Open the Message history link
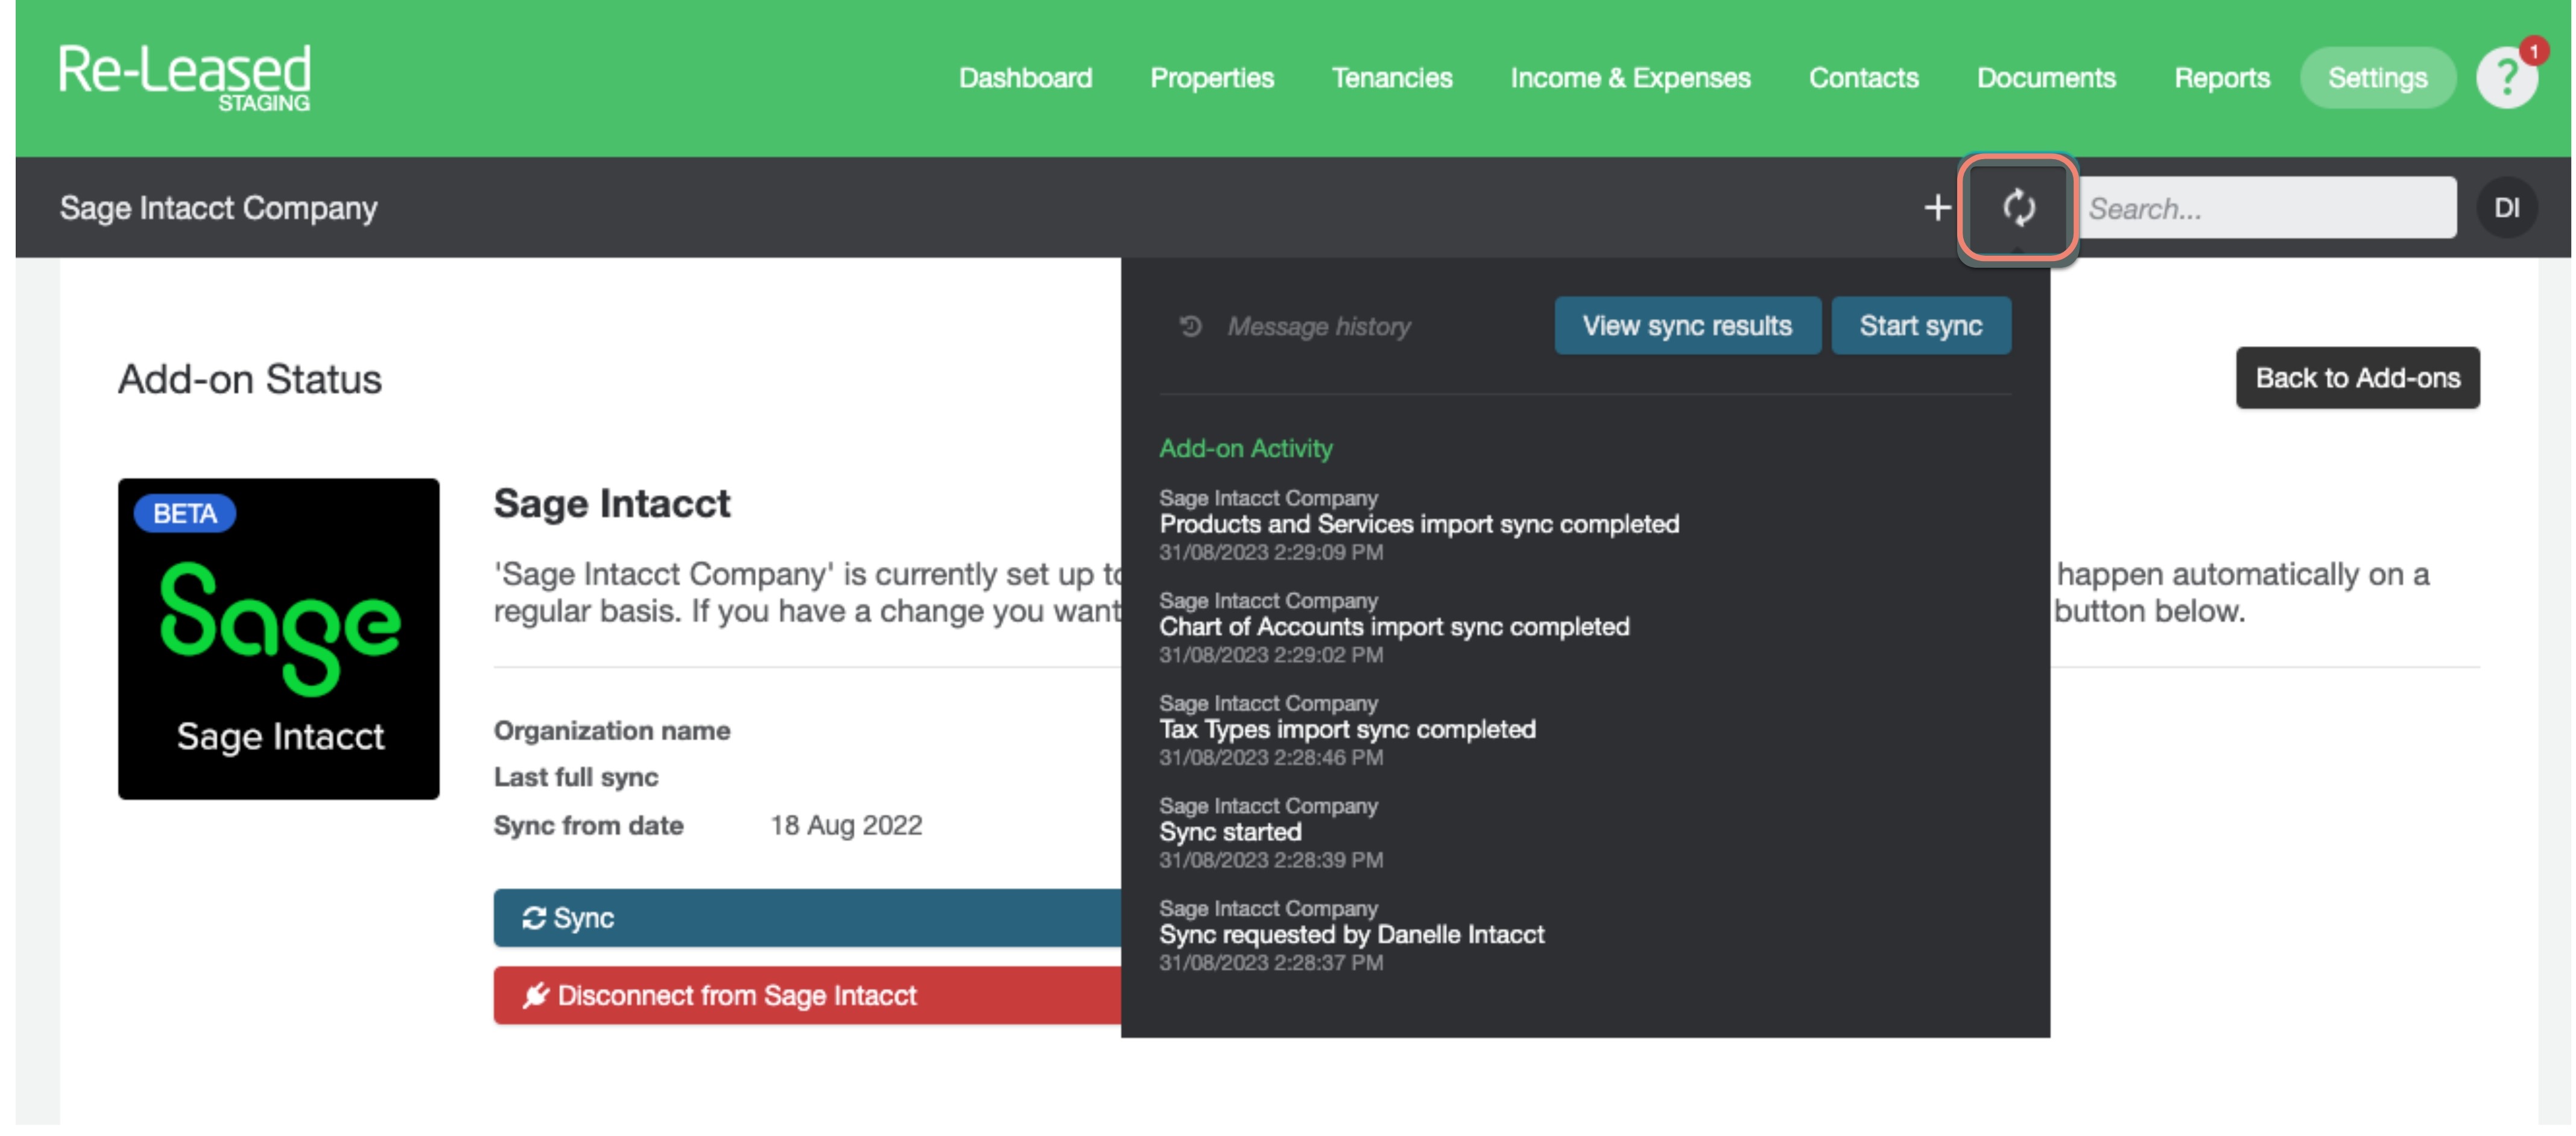 pos(1318,326)
